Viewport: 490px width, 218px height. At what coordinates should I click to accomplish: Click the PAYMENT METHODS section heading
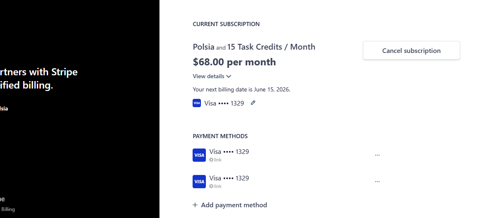tap(220, 136)
